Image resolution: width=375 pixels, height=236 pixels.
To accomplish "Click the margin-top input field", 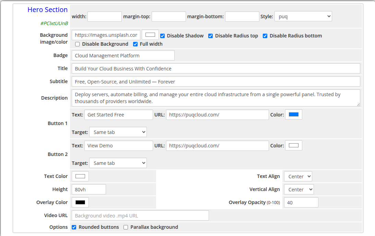I will click(x=168, y=16).
